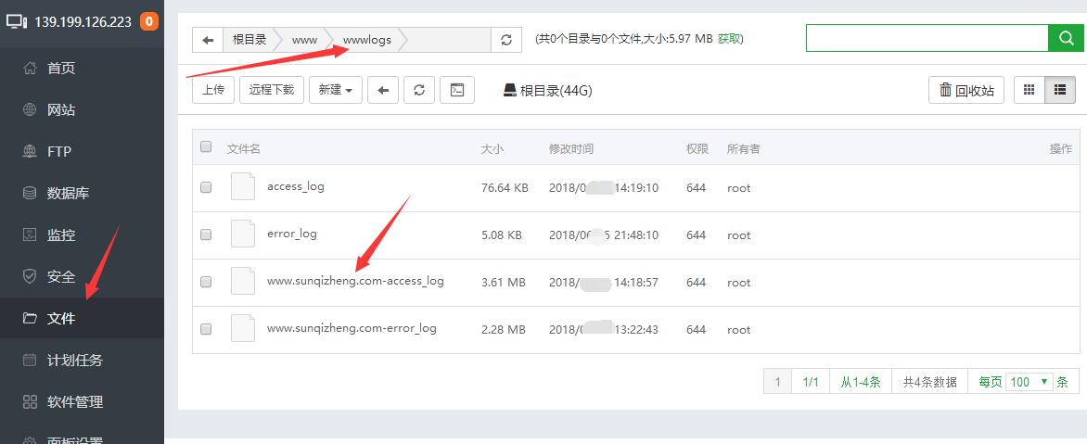Click the server IP 139.199.126.223
1087x444 pixels.
pos(83,22)
